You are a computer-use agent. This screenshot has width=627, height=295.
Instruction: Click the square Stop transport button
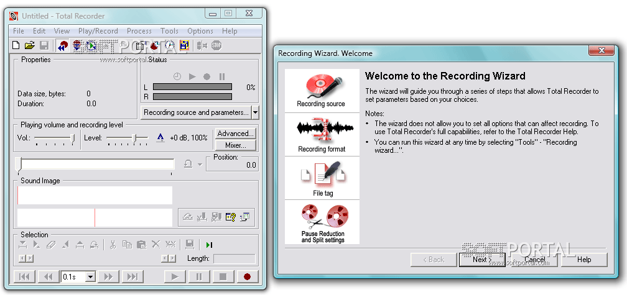(x=223, y=276)
